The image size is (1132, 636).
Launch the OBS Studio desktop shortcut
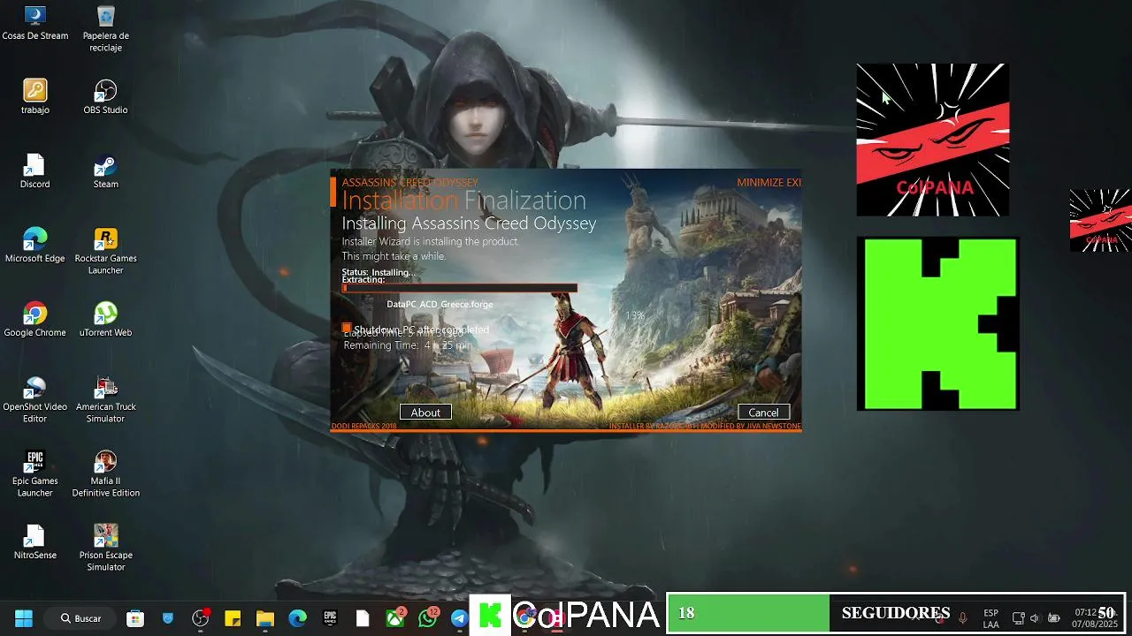coord(105,97)
